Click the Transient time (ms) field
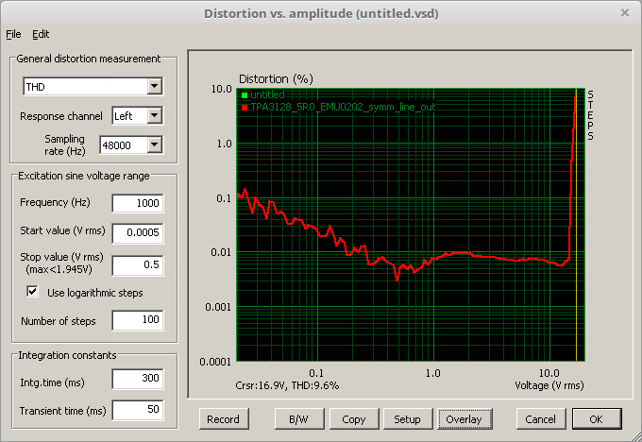The width and height of the screenshot is (642, 442). (137, 410)
